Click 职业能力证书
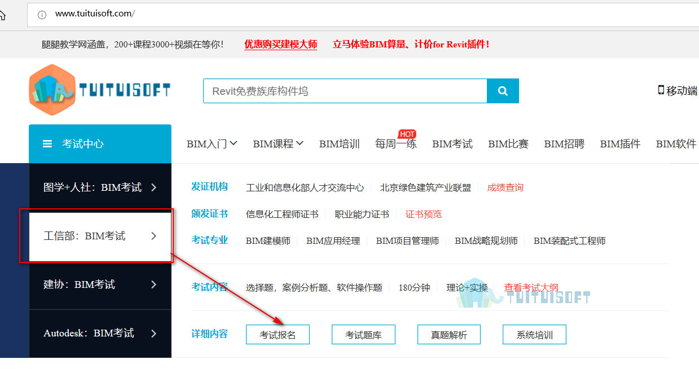 362,214
